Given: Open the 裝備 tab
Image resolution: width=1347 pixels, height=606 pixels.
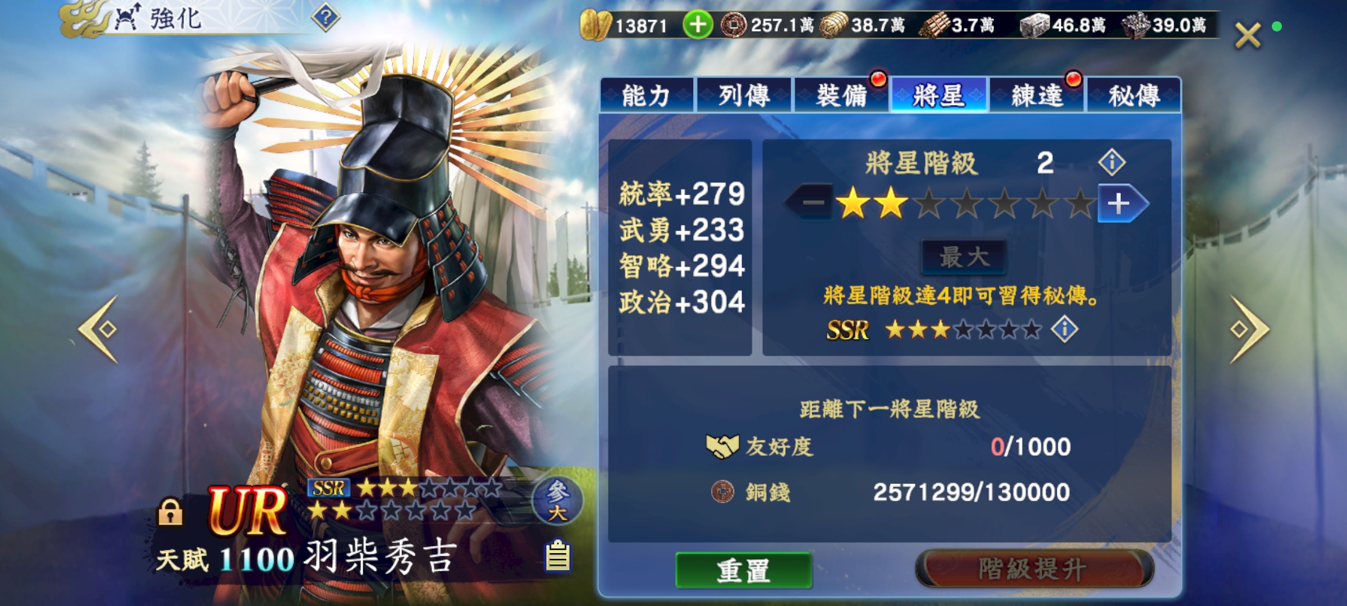Looking at the screenshot, I should (841, 95).
